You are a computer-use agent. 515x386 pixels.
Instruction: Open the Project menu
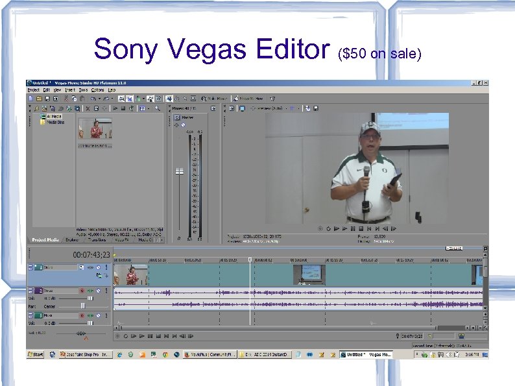click(x=33, y=90)
